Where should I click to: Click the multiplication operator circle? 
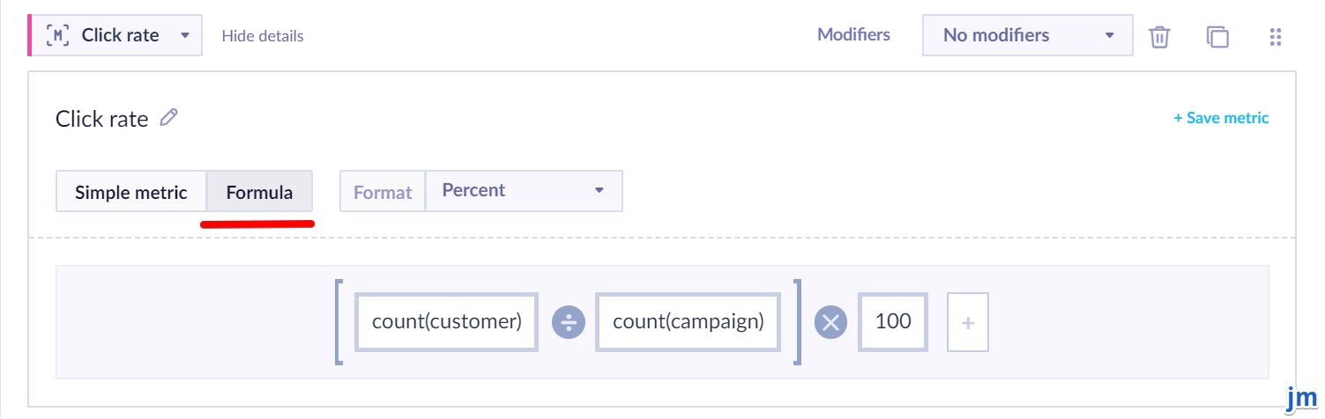(830, 322)
